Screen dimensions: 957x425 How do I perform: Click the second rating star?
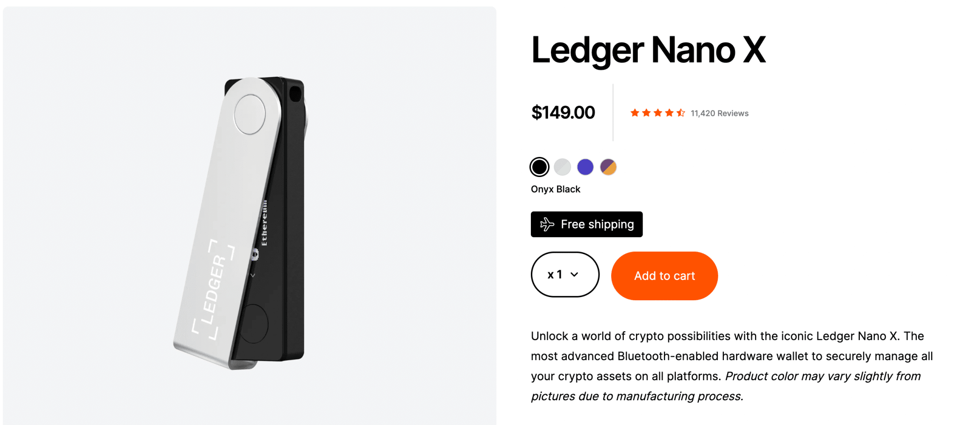(x=646, y=113)
